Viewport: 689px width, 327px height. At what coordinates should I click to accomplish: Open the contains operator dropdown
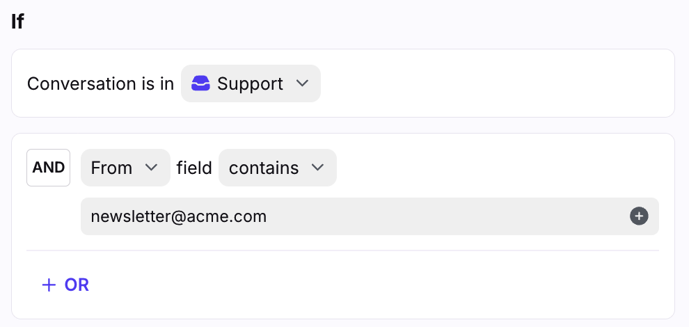[x=277, y=168]
